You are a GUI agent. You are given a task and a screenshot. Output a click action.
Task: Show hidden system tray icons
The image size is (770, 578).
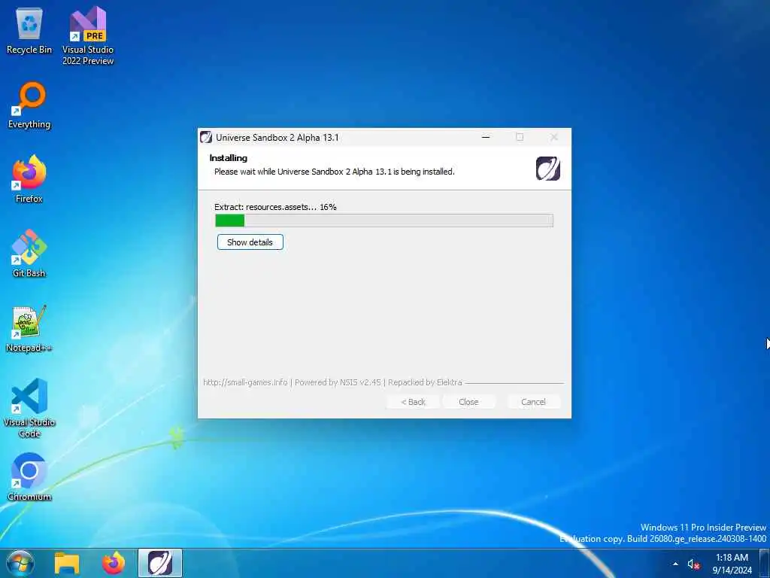(x=675, y=564)
